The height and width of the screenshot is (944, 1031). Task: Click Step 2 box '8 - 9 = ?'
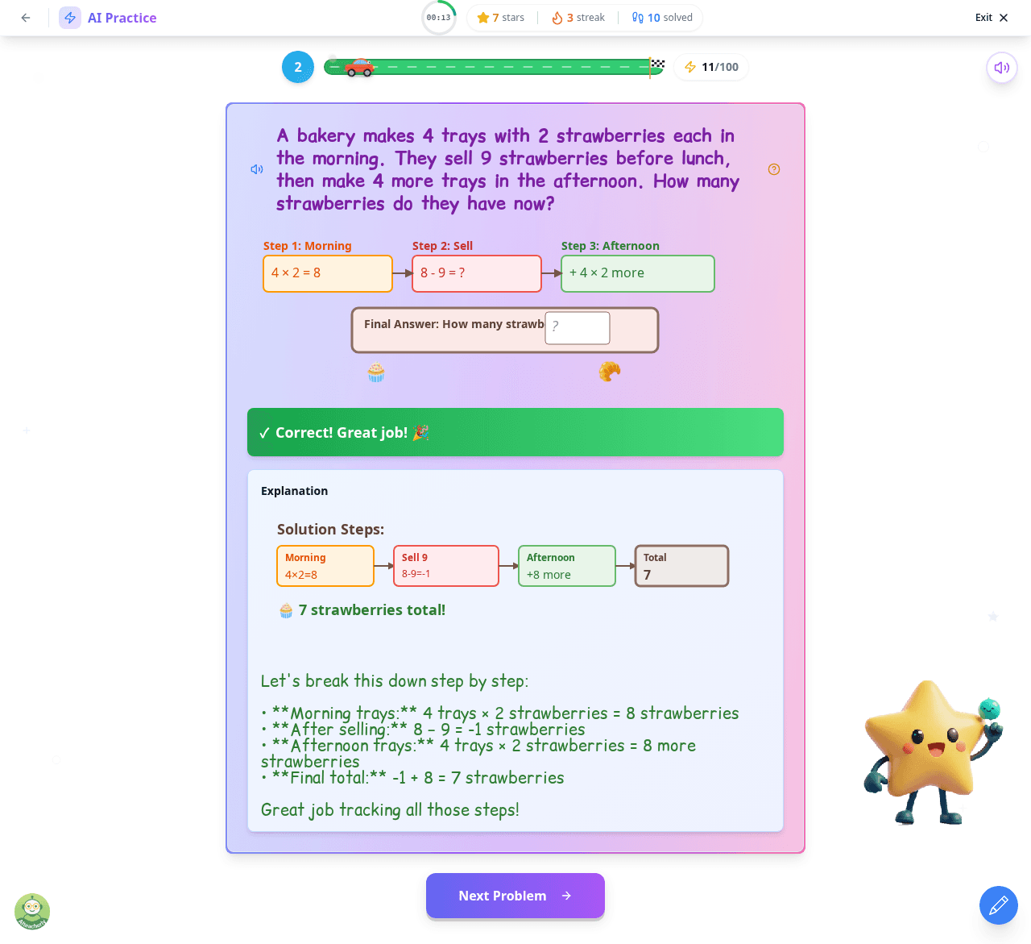pyautogui.click(x=477, y=273)
